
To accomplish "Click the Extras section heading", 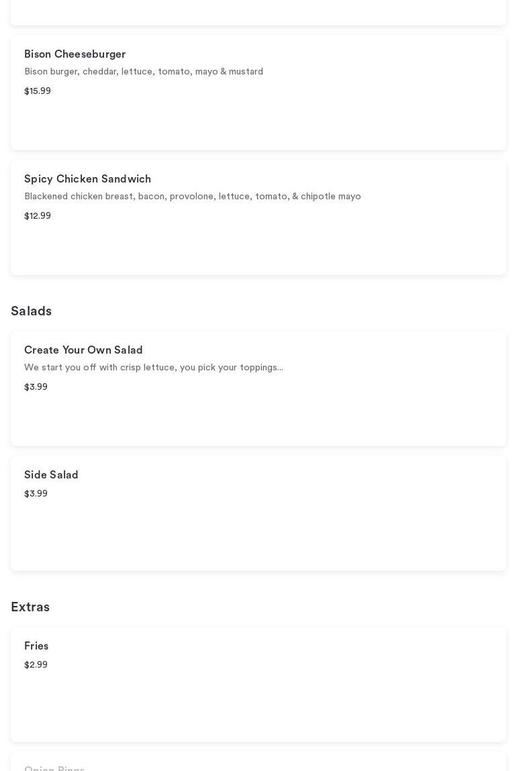I will (x=30, y=607).
